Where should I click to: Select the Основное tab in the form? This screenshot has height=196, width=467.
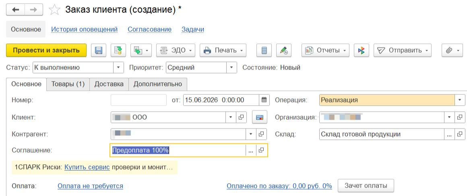click(26, 84)
